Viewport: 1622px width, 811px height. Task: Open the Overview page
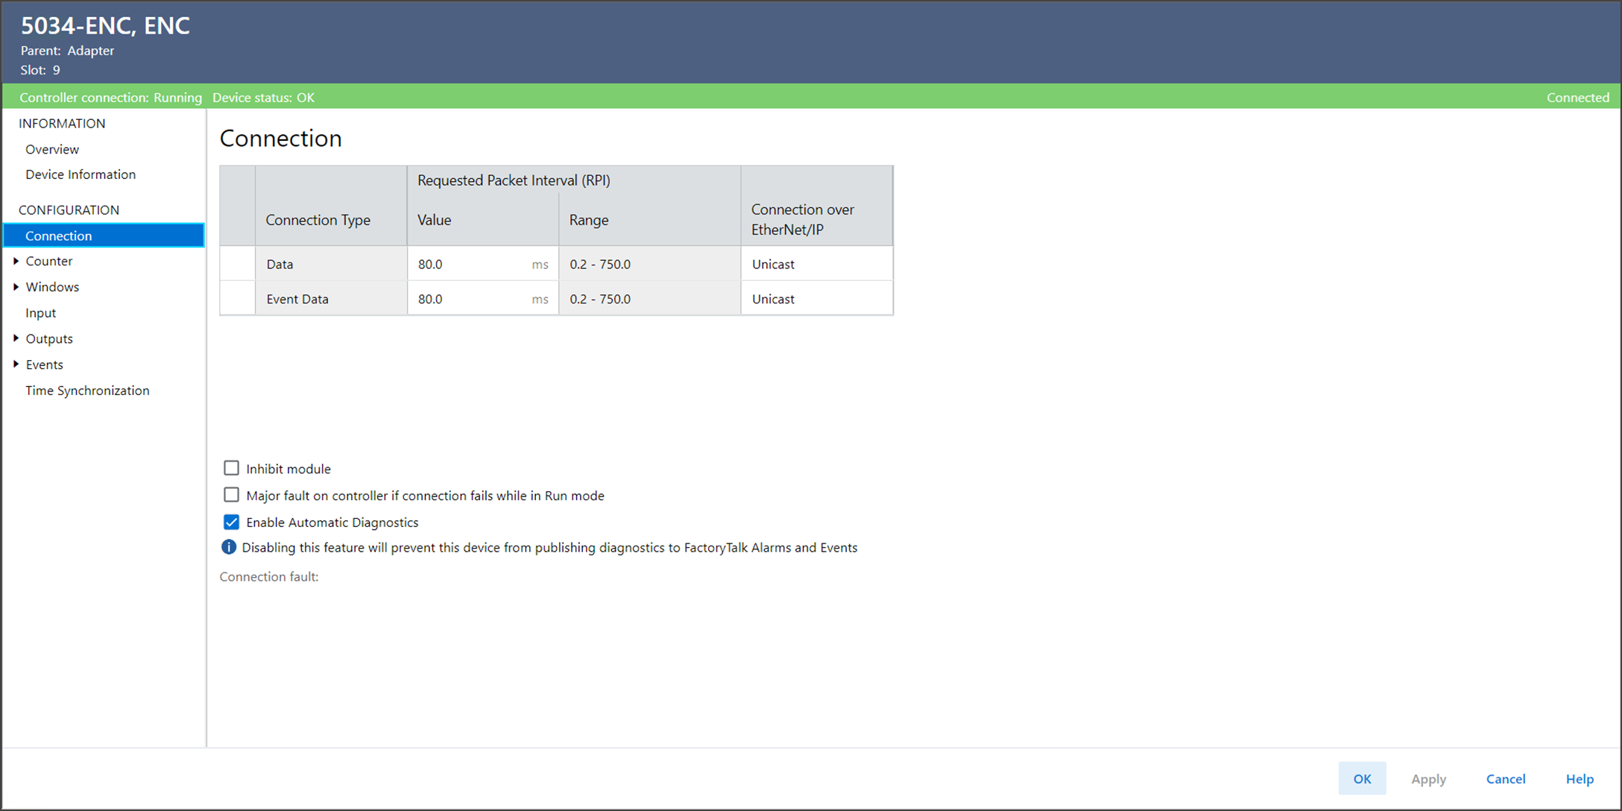[52, 149]
